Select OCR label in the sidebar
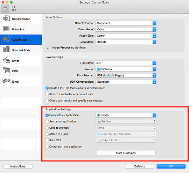189x173 pixels. click(x=15, y=71)
